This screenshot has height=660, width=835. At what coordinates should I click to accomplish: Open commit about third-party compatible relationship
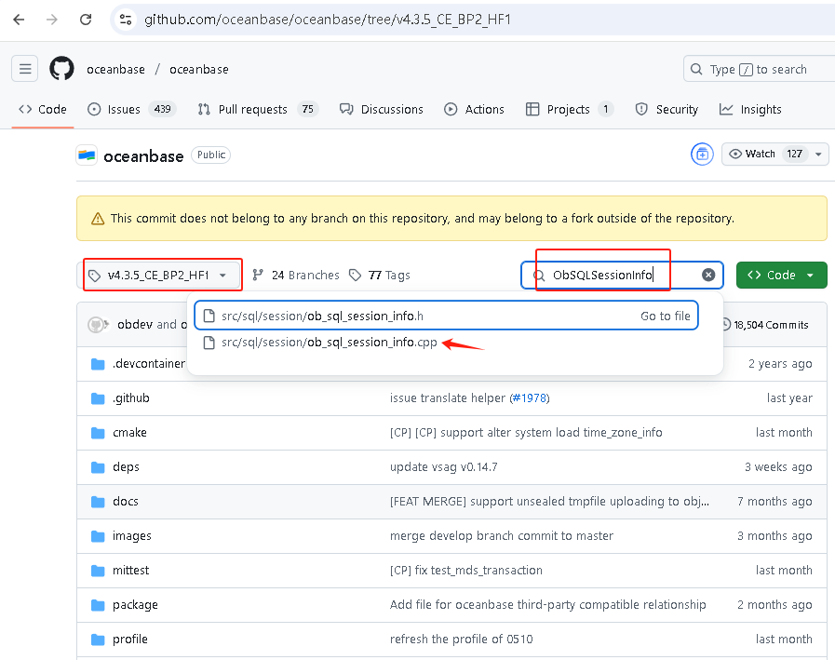[x=547, y=604]
